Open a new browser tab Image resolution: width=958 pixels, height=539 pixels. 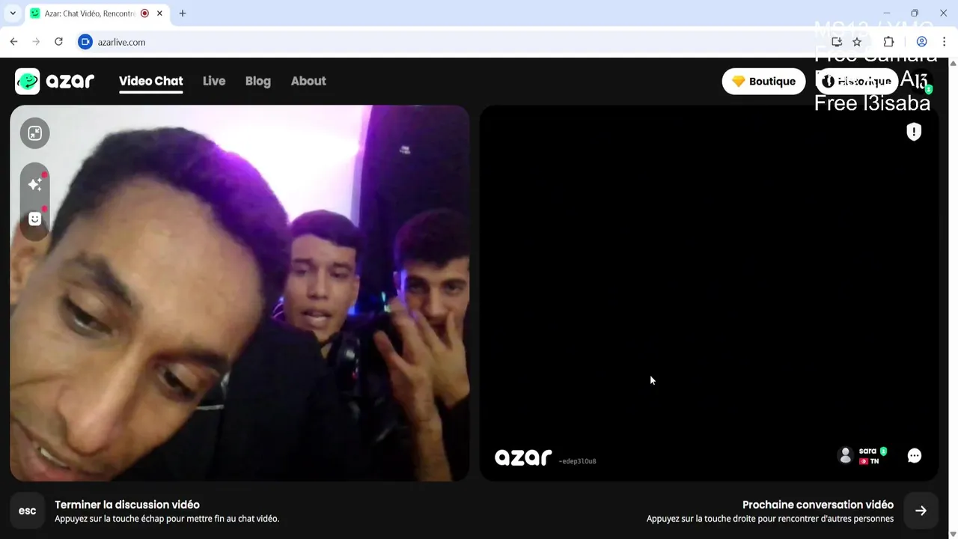coord(183,13)
